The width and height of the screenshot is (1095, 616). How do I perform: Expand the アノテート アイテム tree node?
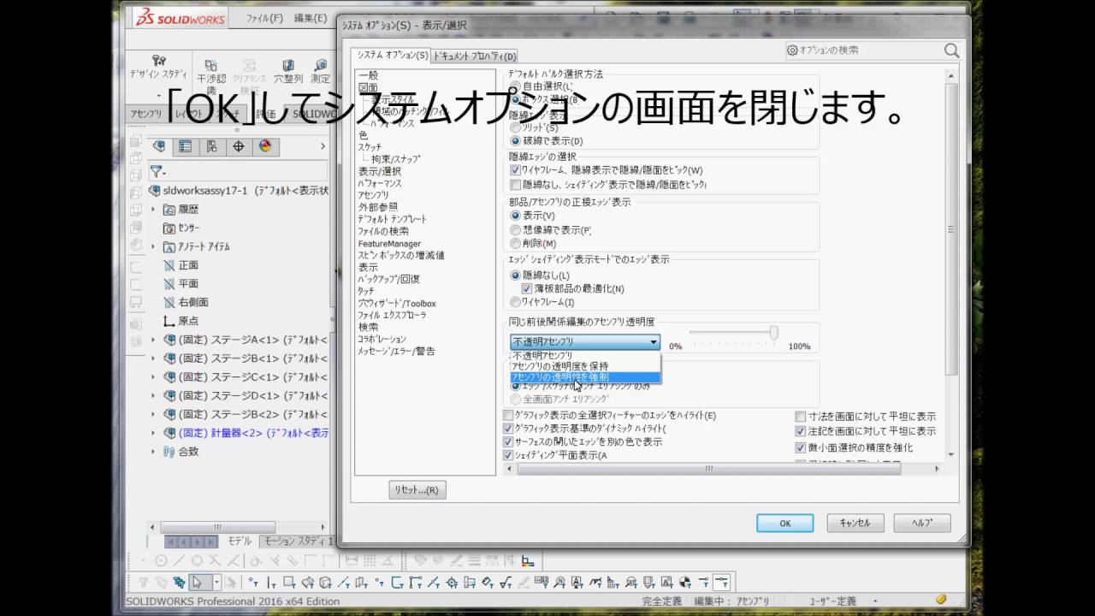tap(154, 246)
